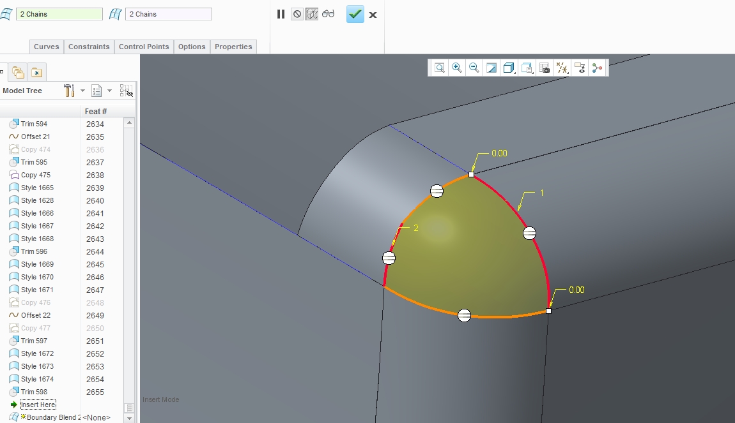Open the View Manager camera icon
The image size is (735, 423).
[544, 68]
